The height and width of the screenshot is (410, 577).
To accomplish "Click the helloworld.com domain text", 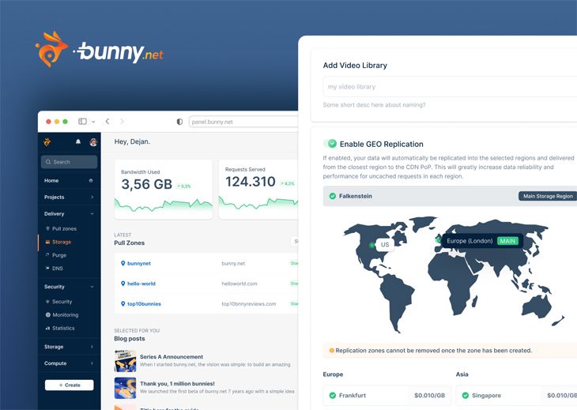I will click(x=239, y=284).
